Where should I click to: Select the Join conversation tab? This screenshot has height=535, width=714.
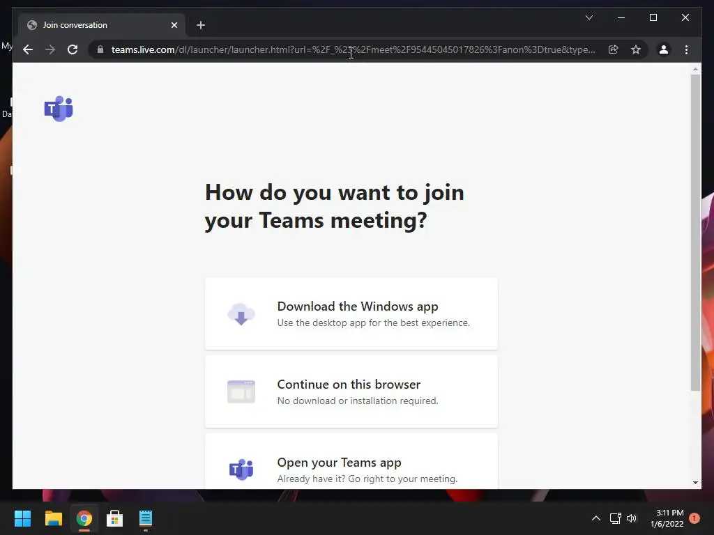[102, 25]
